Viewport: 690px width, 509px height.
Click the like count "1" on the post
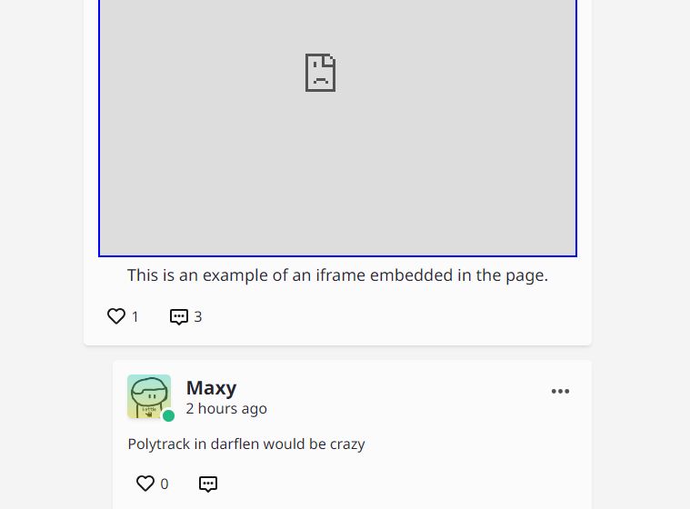(x=135, y=316)
